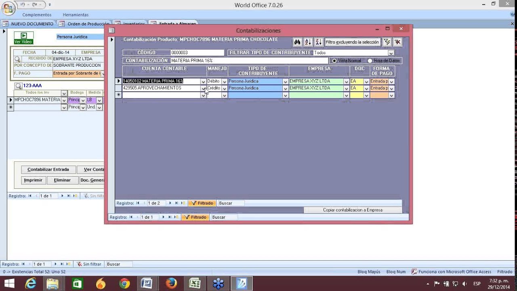Select the new-record row marker in the accounts grid
The width and height of the screenshot is (517, 291).
[118, 95]
